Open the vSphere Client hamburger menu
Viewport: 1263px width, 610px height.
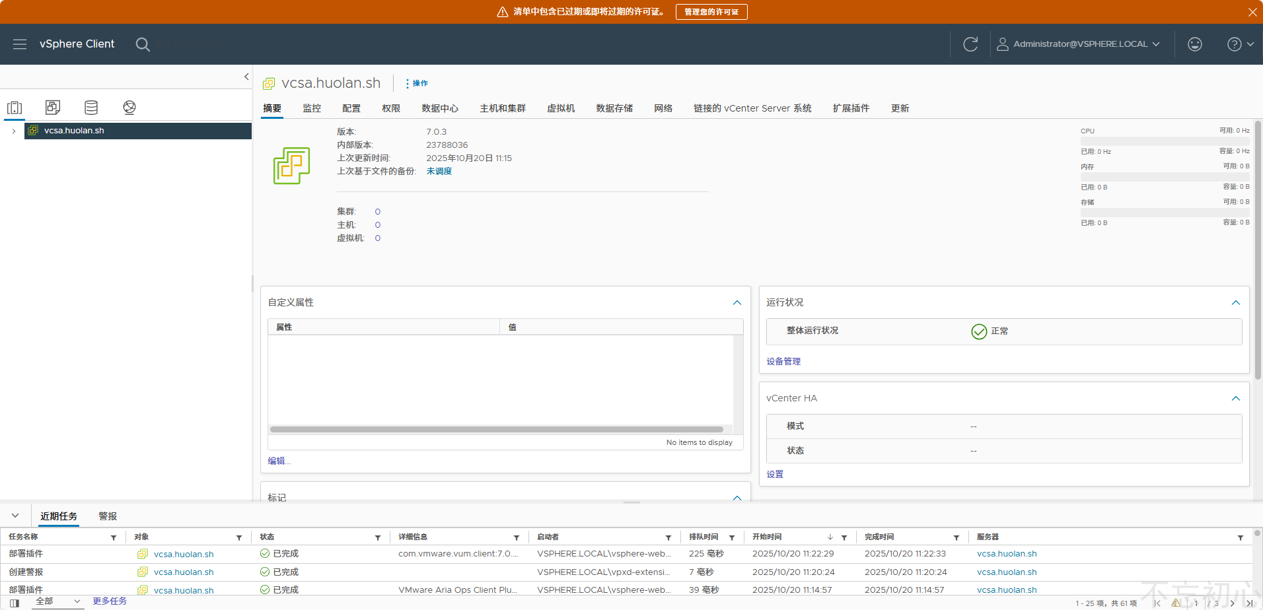click(20, 44)
